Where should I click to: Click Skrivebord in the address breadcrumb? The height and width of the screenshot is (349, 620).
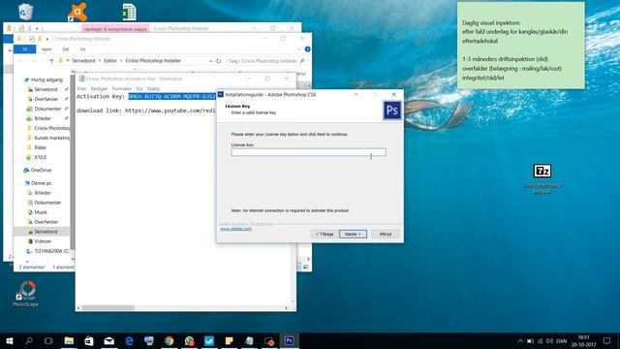pyautogui.click(x=83, y=61)
